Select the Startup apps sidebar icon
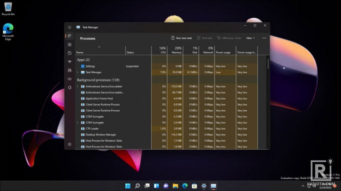Viewport: 341px width, 191px height. tap(69, 62)
